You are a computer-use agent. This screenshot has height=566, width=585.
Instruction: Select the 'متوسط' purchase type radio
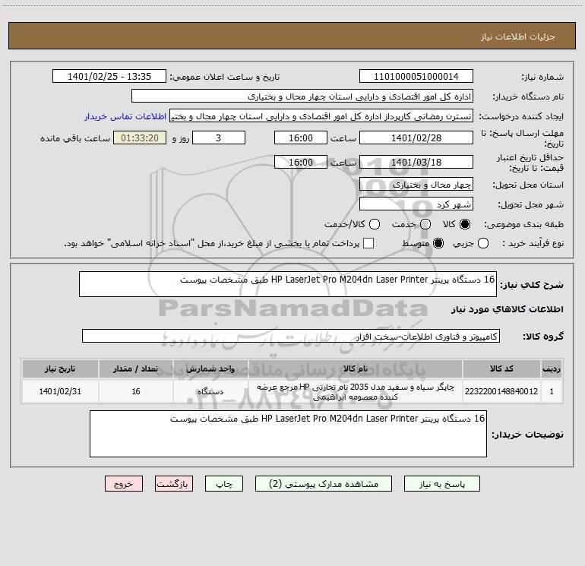coord(438,243)
